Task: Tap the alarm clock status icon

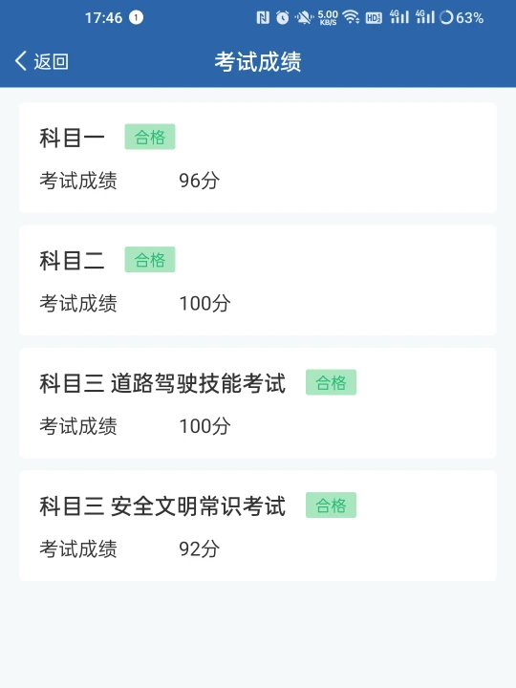Action: tap(282, 17)
